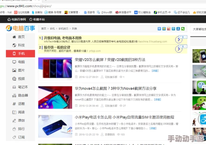Viewport: 206px width, 145px height.
Task: Open article 小米Play电话卡怎么用 title
Action: tap(125, 117)
